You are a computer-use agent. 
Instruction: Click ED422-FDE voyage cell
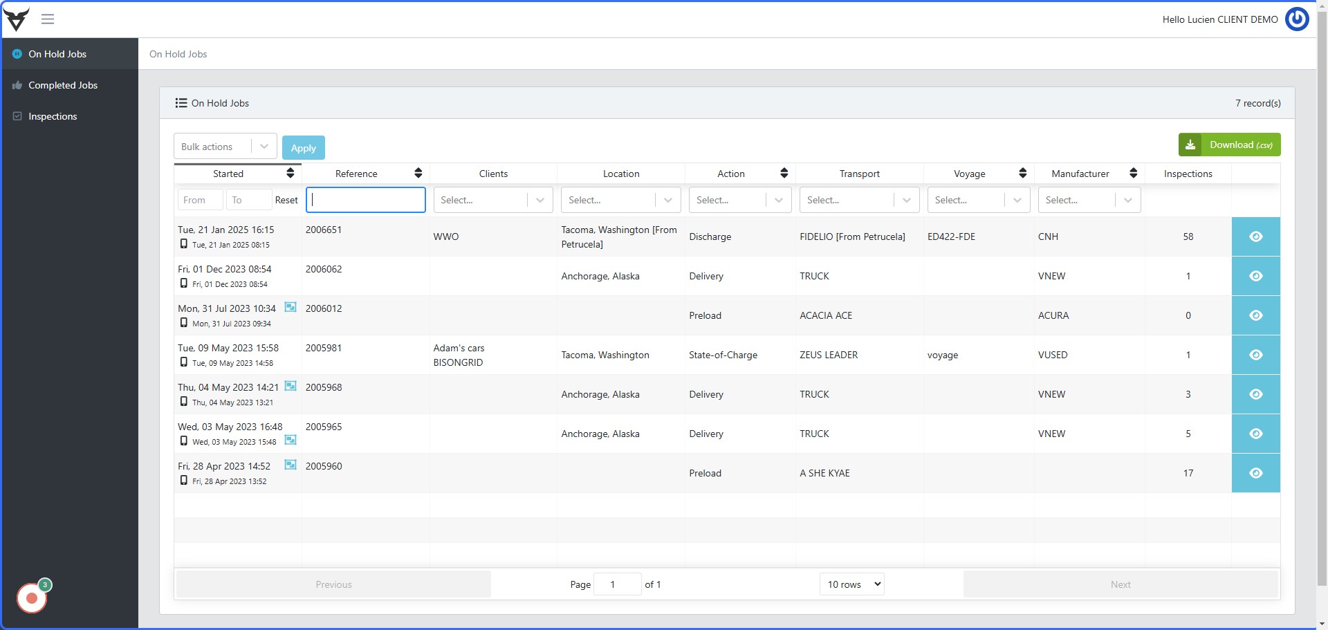(x=951, y=237)
